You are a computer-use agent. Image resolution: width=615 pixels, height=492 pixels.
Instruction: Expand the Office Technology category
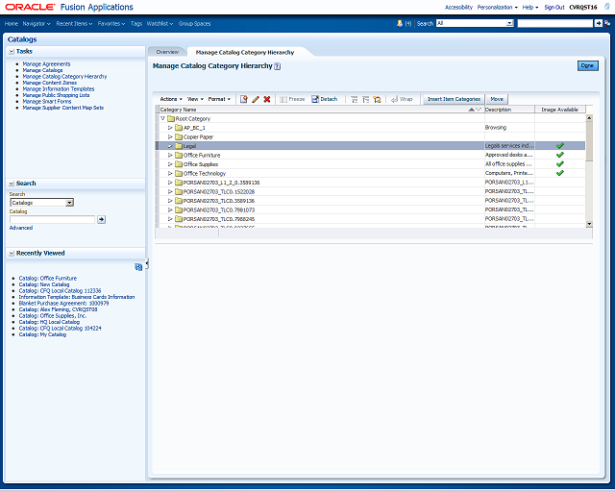coord(170,173)
